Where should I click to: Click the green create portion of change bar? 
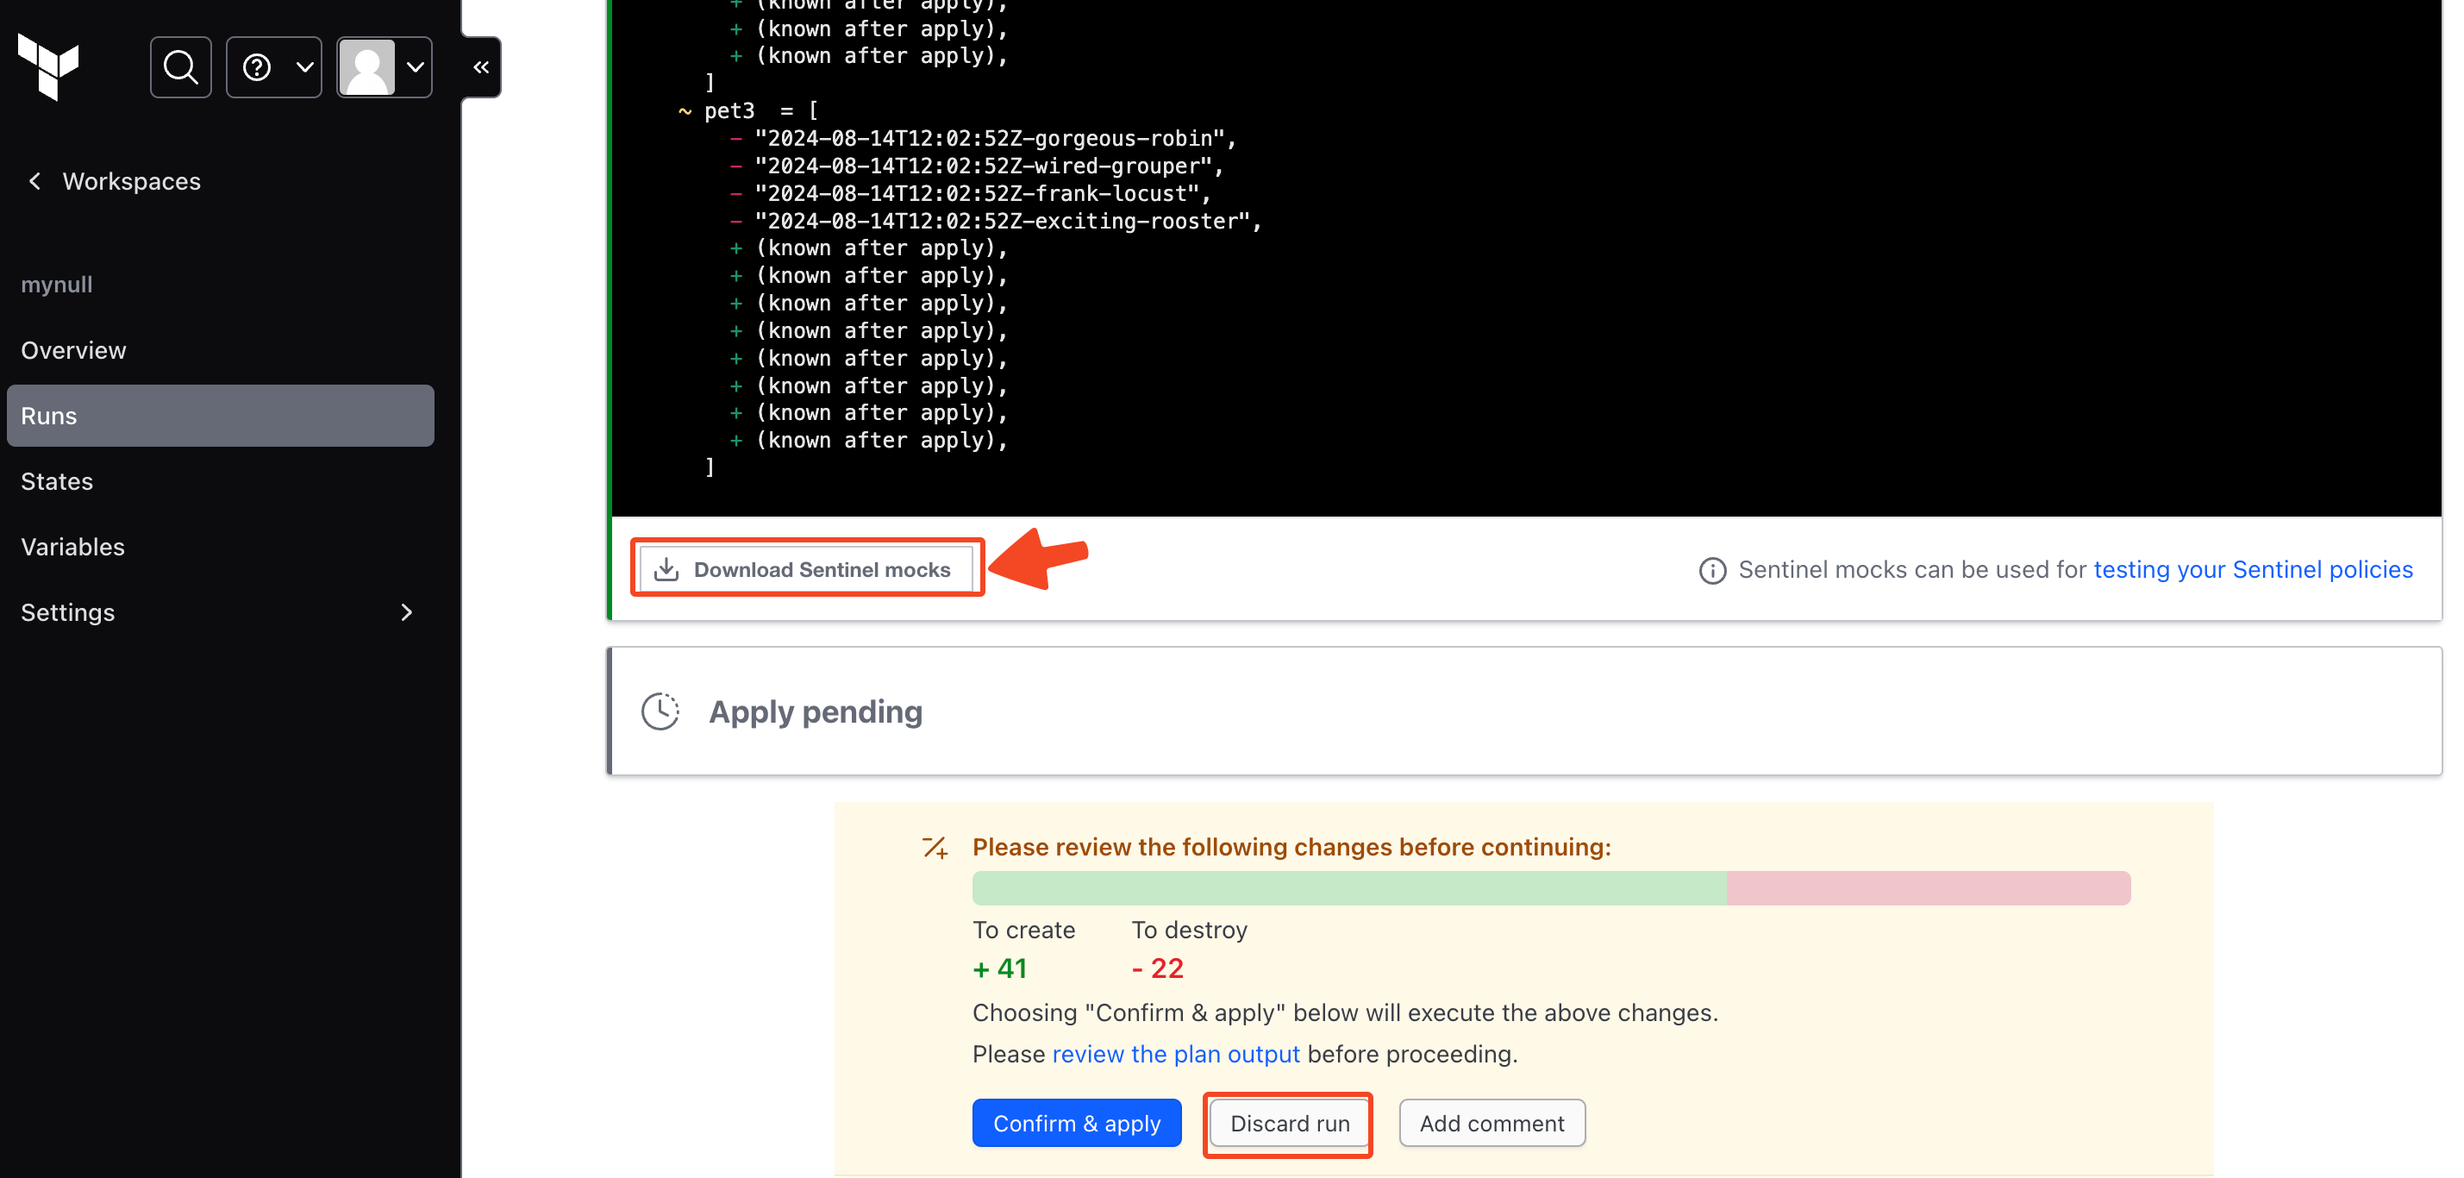click(x=1348, y=888)
